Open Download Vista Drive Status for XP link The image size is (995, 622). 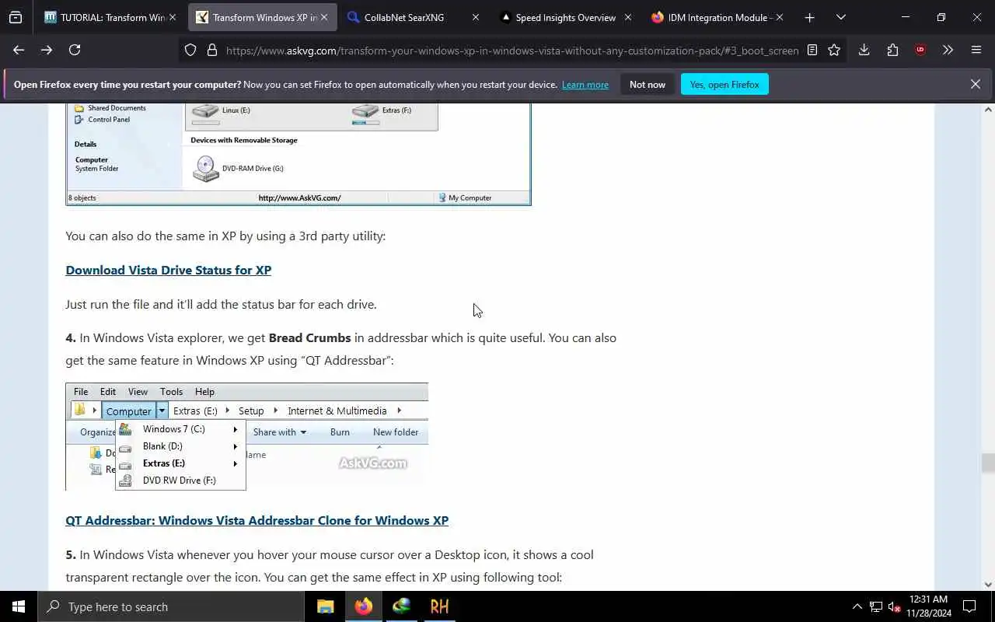click(168, 270)
